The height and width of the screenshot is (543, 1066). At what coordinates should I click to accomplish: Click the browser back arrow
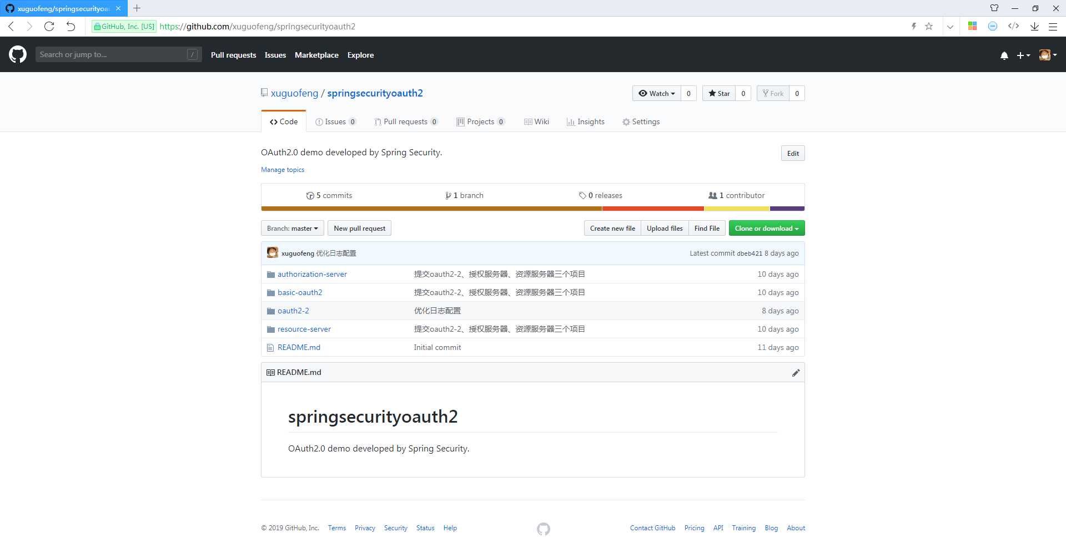[x=11, y=26]
